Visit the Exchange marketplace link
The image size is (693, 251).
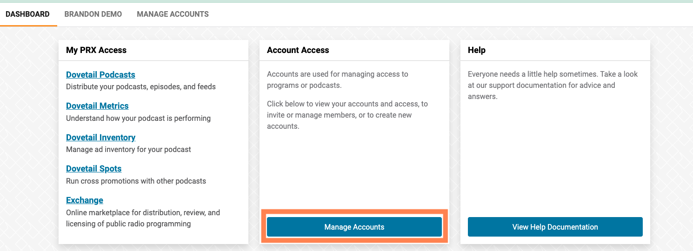[85, 200]
